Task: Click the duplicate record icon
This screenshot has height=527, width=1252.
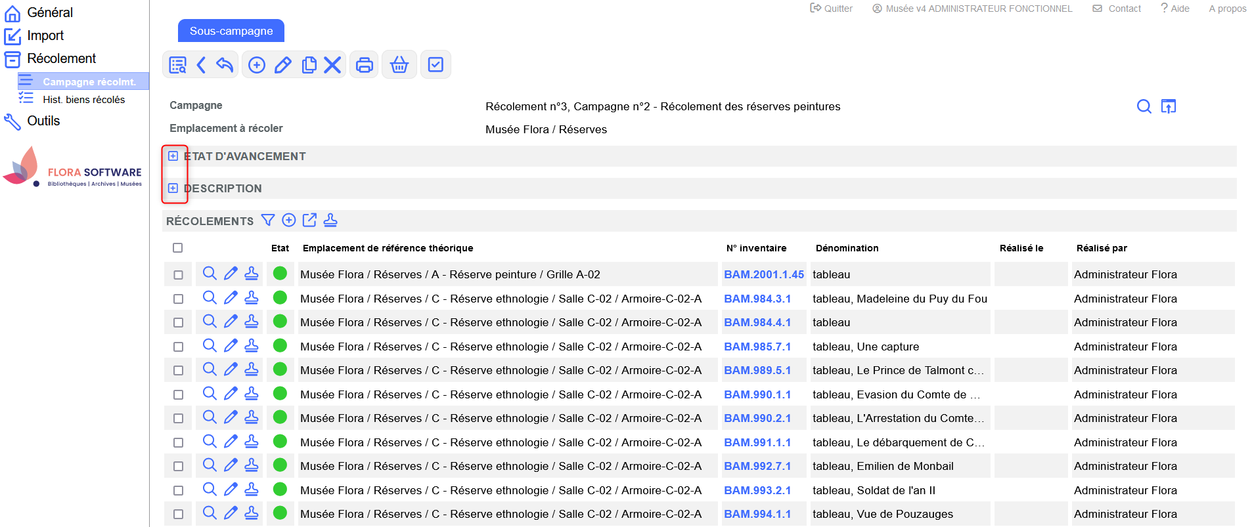Action: (x=309, y=65)
